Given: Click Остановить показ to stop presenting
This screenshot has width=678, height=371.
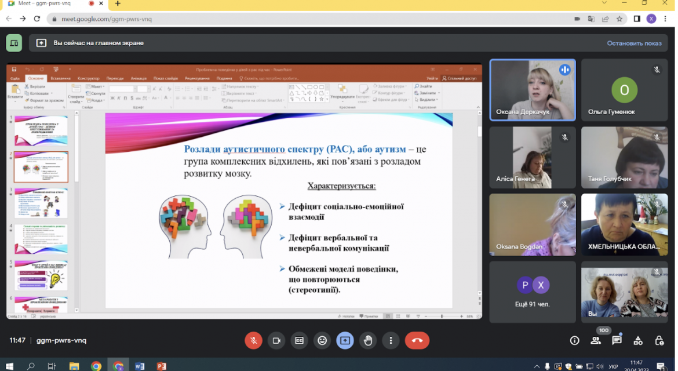Looking at the screenshot, I should click(634, 43).
